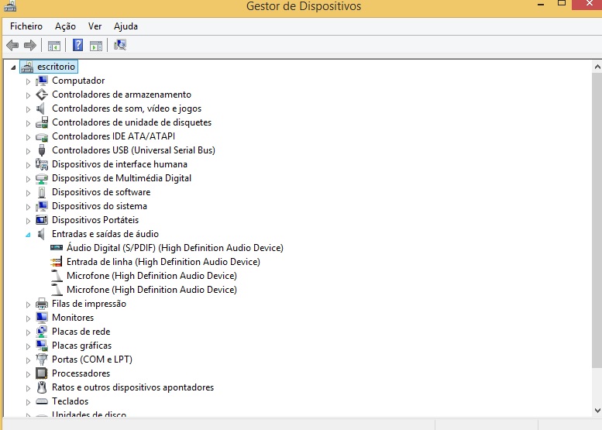Click the mouse icon for Ratos e outros dispositivos

click(x=42, y=387)
